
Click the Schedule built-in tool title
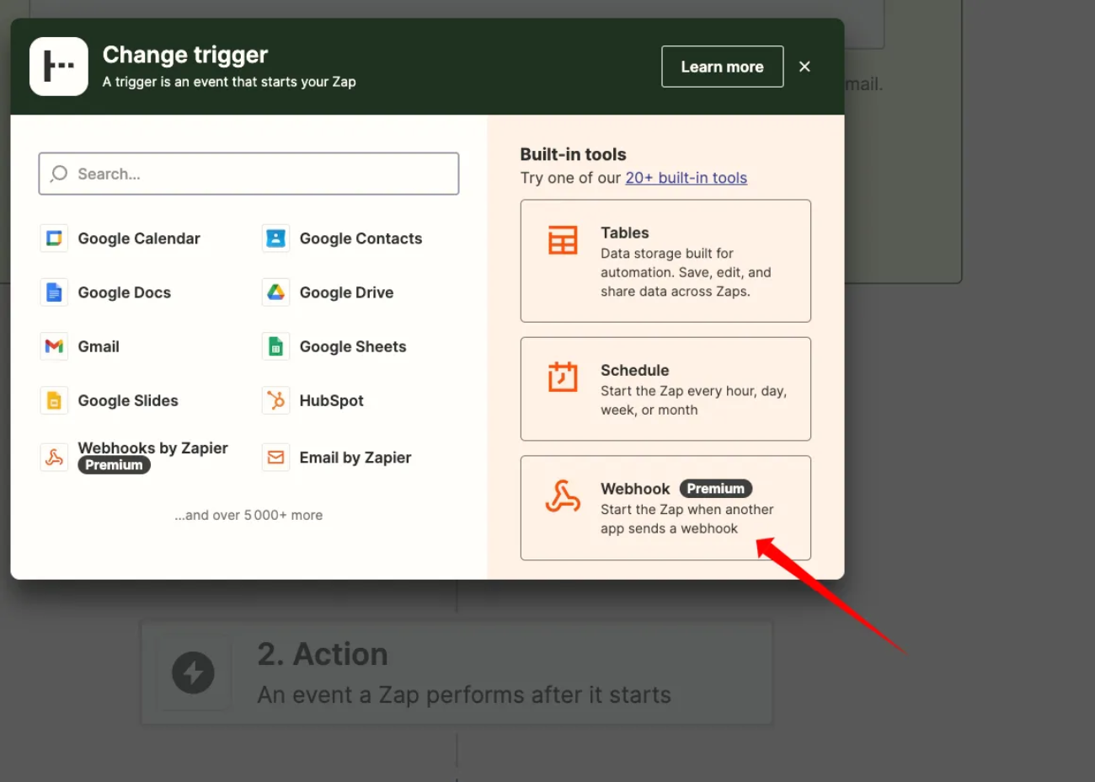(634, 370)
